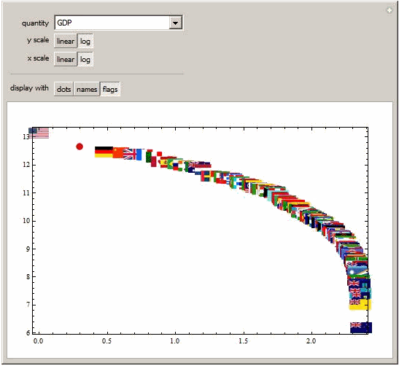Open the quantity dropdown arrow
This screenshot has height=366, width=399.
175,23
